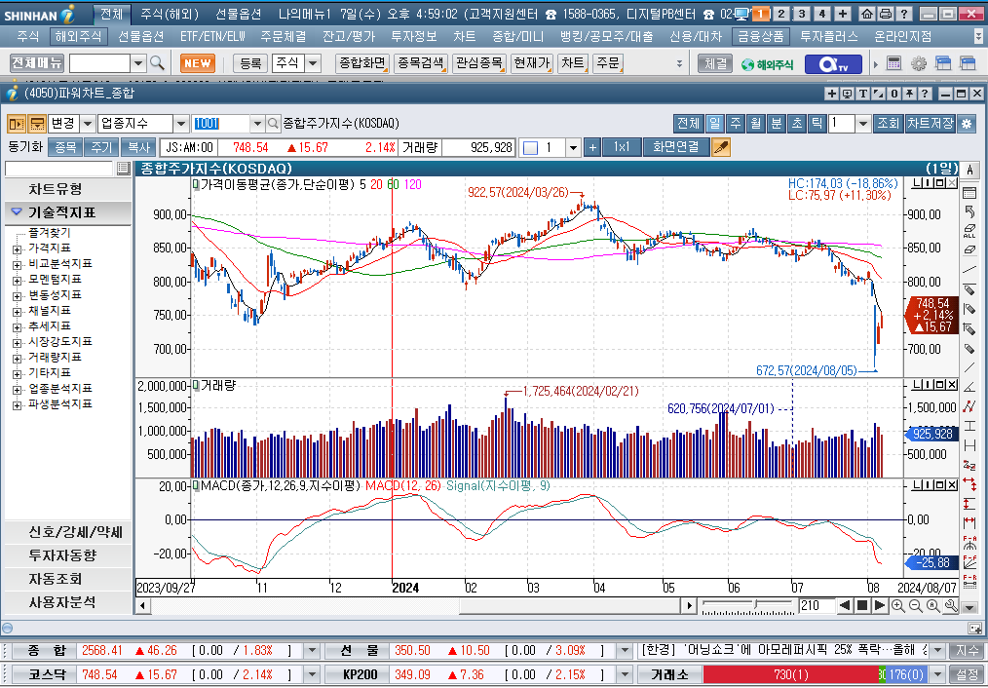Click the 해외주식 globe banner
988x688 pixels.
(x=768, y=63)
